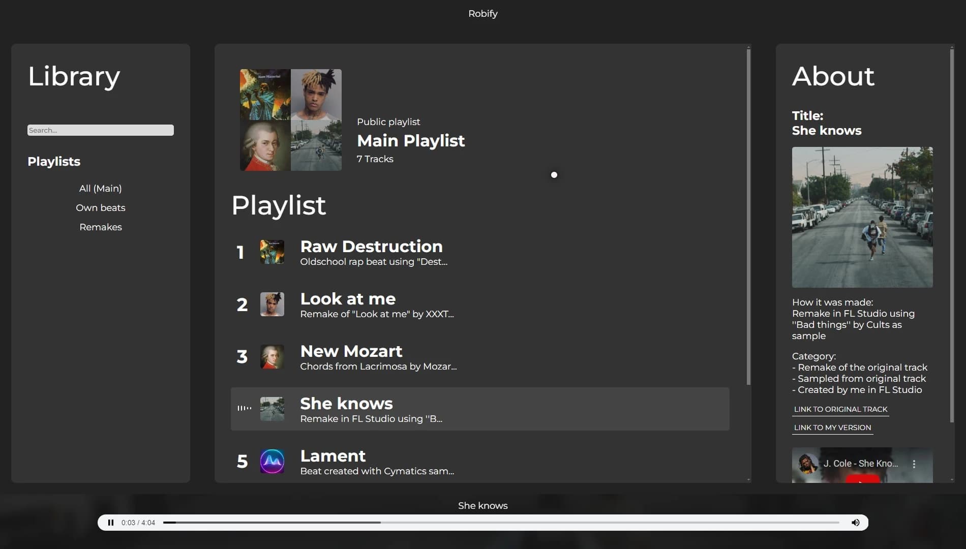Click the Main Playlist heading

[411, 141]
